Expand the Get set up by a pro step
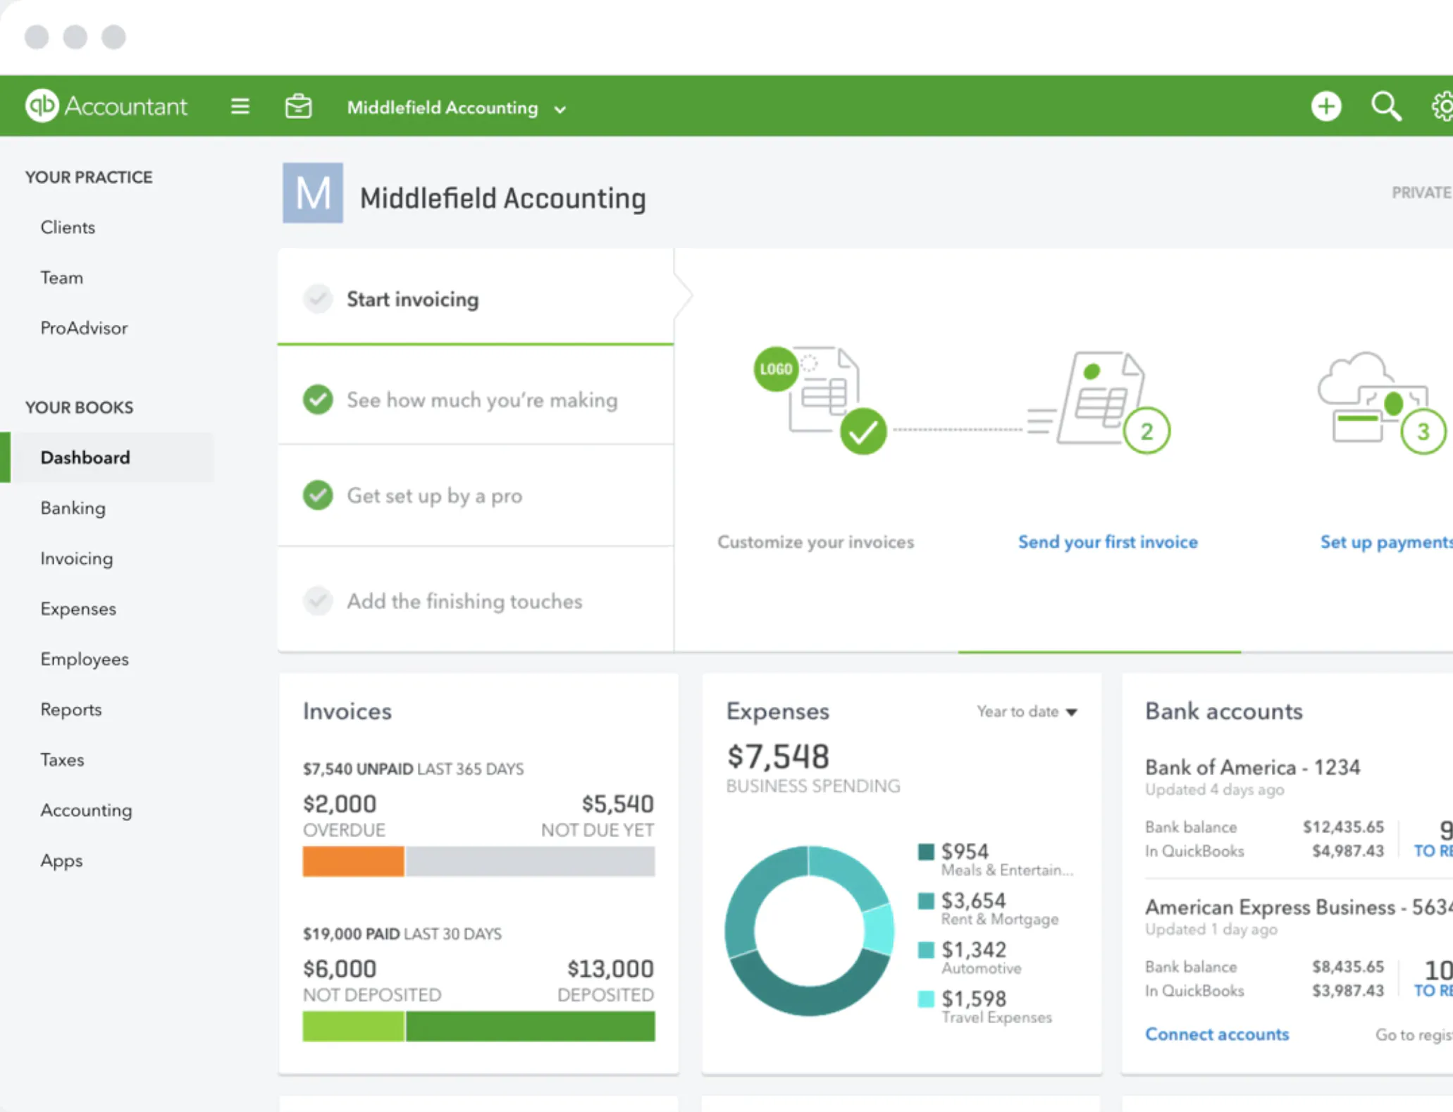Screen dimensions: 1453x1112 (318, 495)
